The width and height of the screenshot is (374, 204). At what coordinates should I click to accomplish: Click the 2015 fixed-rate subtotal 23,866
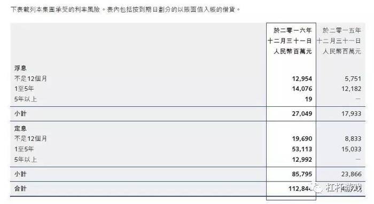coord(351,174)
